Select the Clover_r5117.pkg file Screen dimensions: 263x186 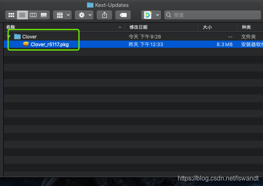tap(134, 44)
